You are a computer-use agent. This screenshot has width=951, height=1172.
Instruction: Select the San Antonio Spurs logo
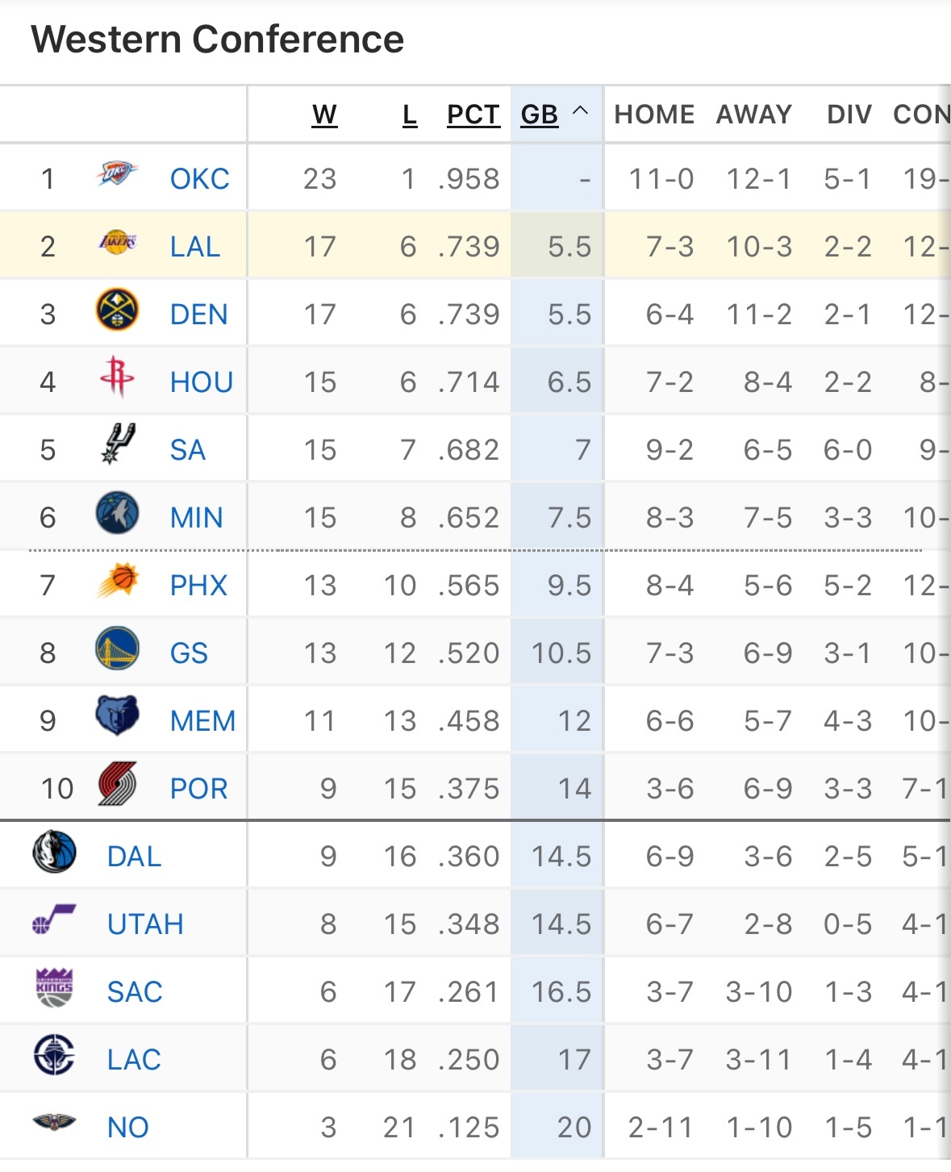117,445
